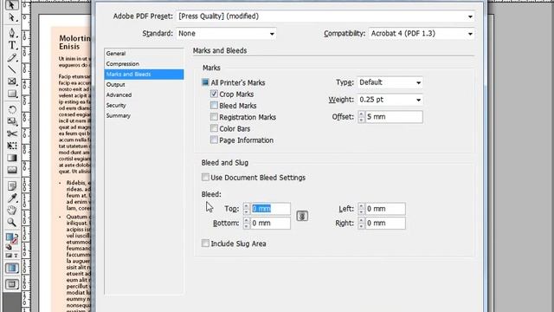Select the Zoom magnifier tool
Screen dimensions: 554x312
[x=11, y=222]
